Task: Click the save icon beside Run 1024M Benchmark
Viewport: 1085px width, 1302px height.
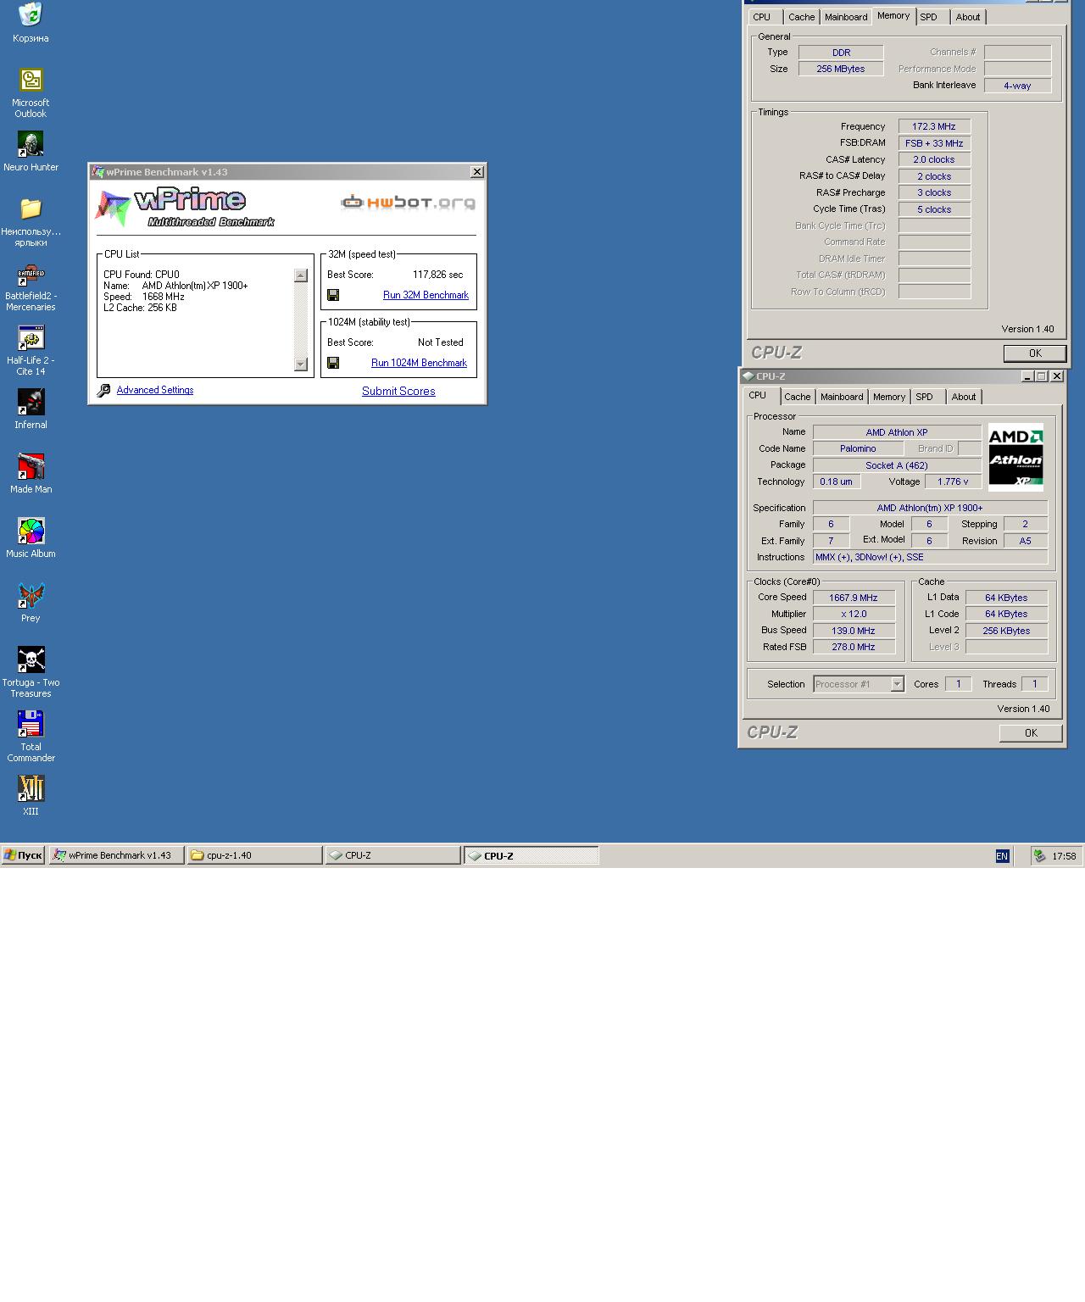Action: coord(333,363)
